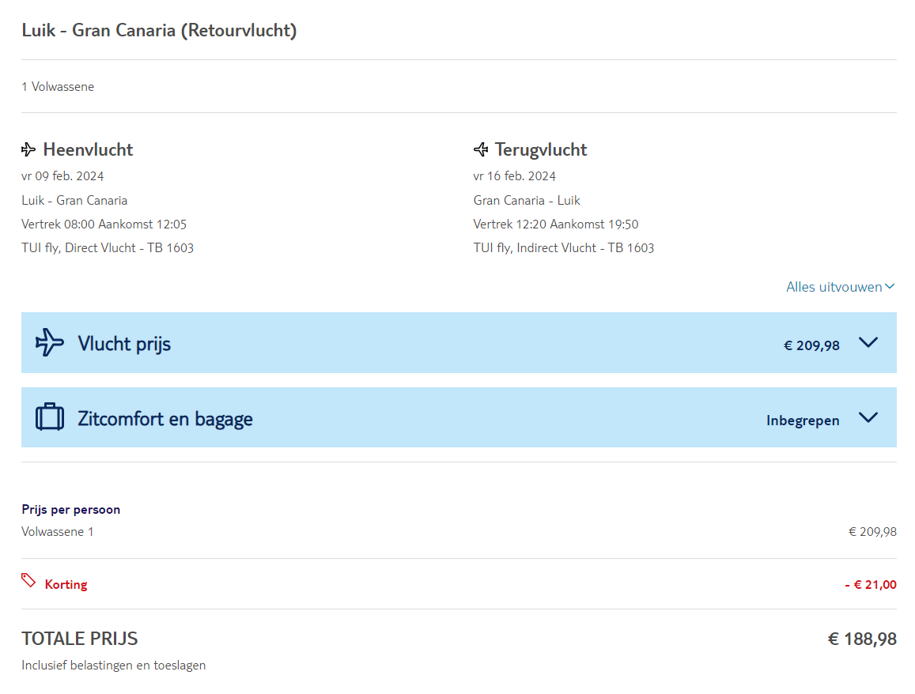The height and width of the screenshot is (694, 915).
Task: Click the return plane icon beside Terugvlucht
Action: point(481,149)
